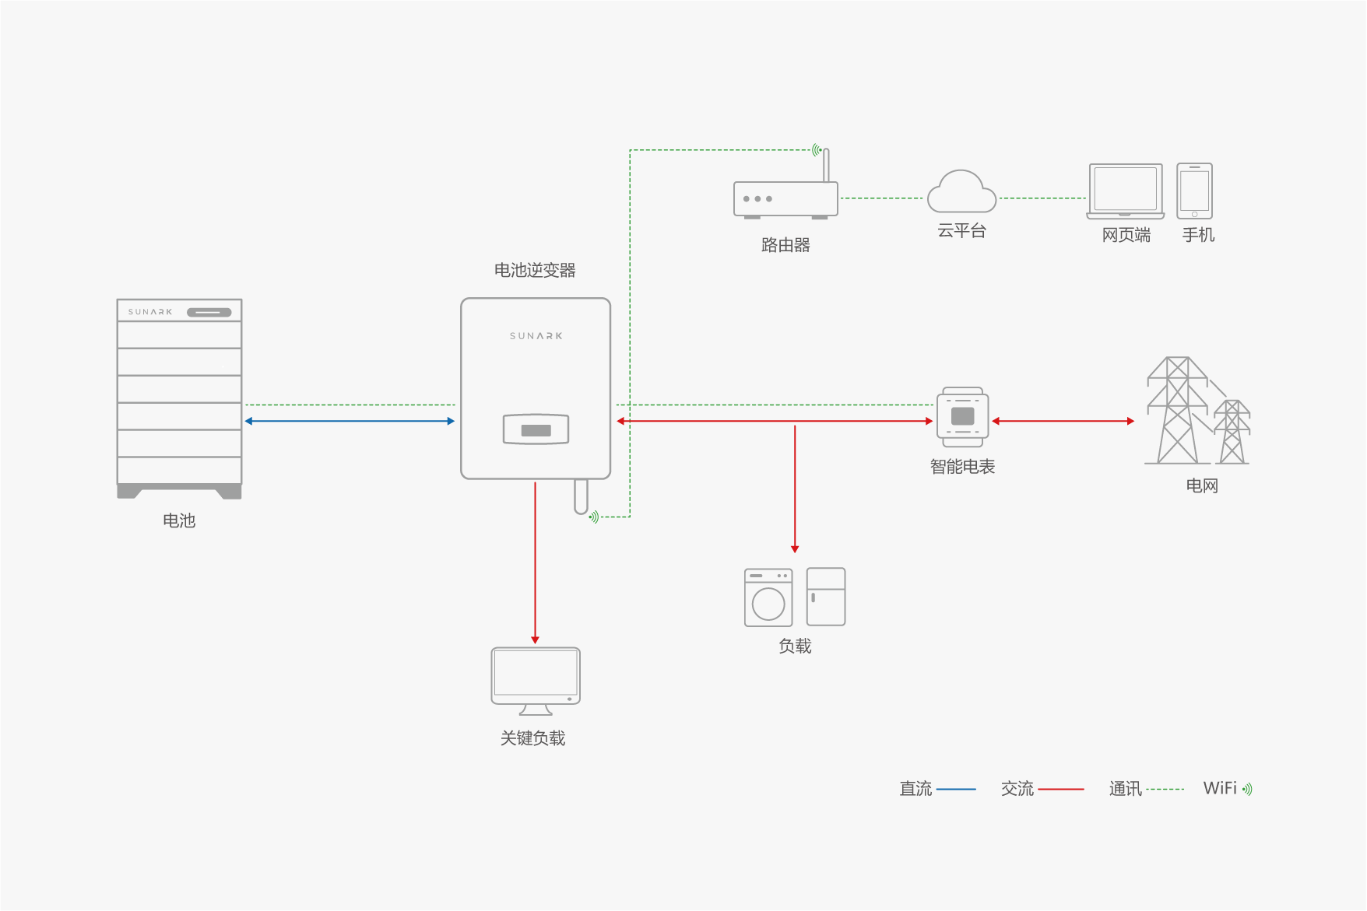
Task: Click the blue 直流 legend line
Action: point(956,789)
